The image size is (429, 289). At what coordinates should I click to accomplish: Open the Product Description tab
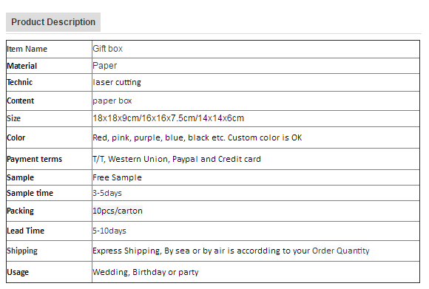[53, 22]
